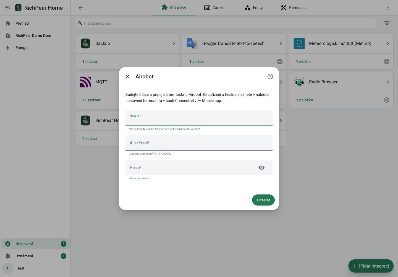
Task: Open the Pomocníci tab
Action: (294, 8)
